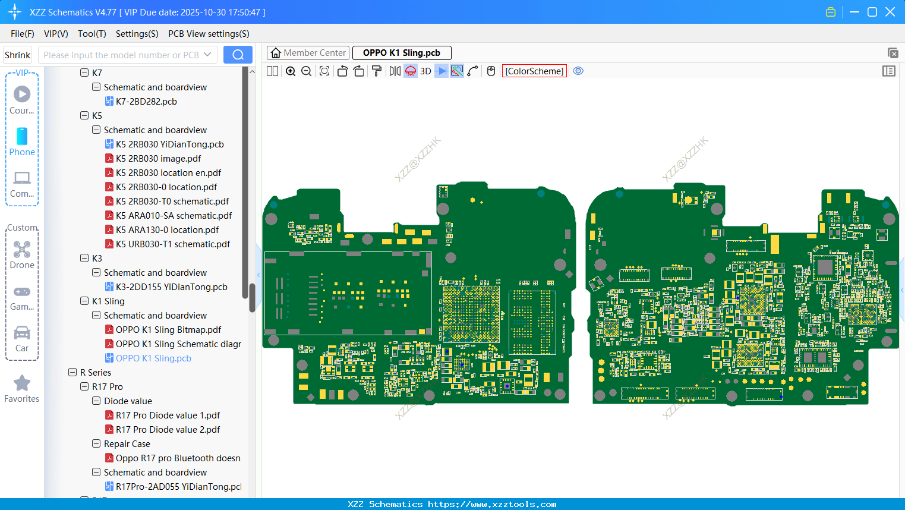This screenshot has height=510, width=905.
Task: Toggle the 3D view mode
Action: click(425, 71)
